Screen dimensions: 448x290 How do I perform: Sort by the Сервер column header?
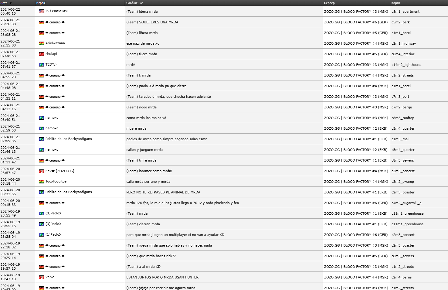pyautogui.click(x=329, y=3)
